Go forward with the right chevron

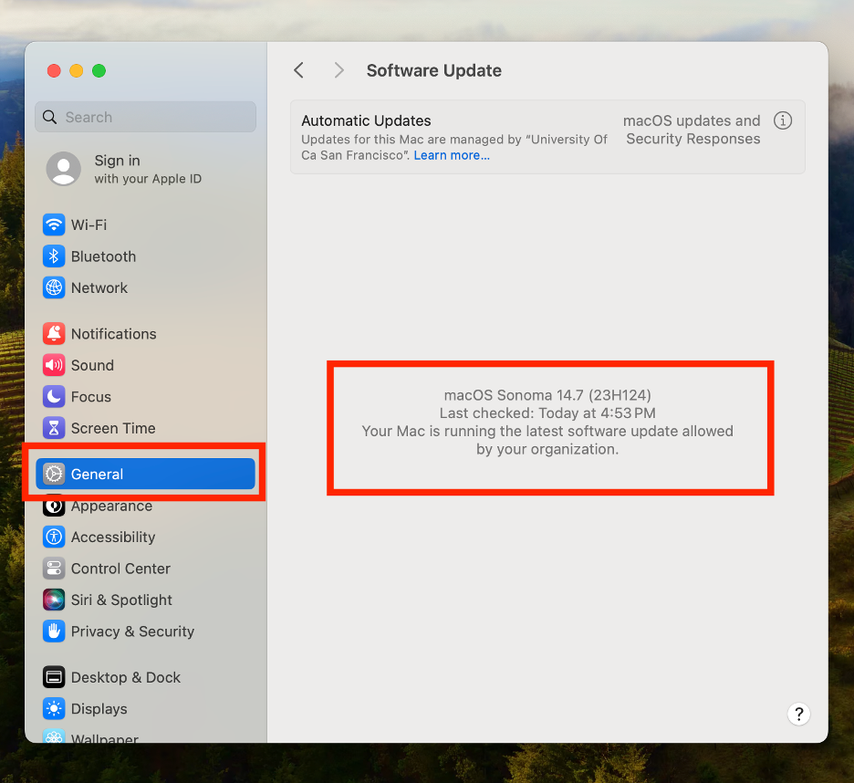[x=338, y=70]
